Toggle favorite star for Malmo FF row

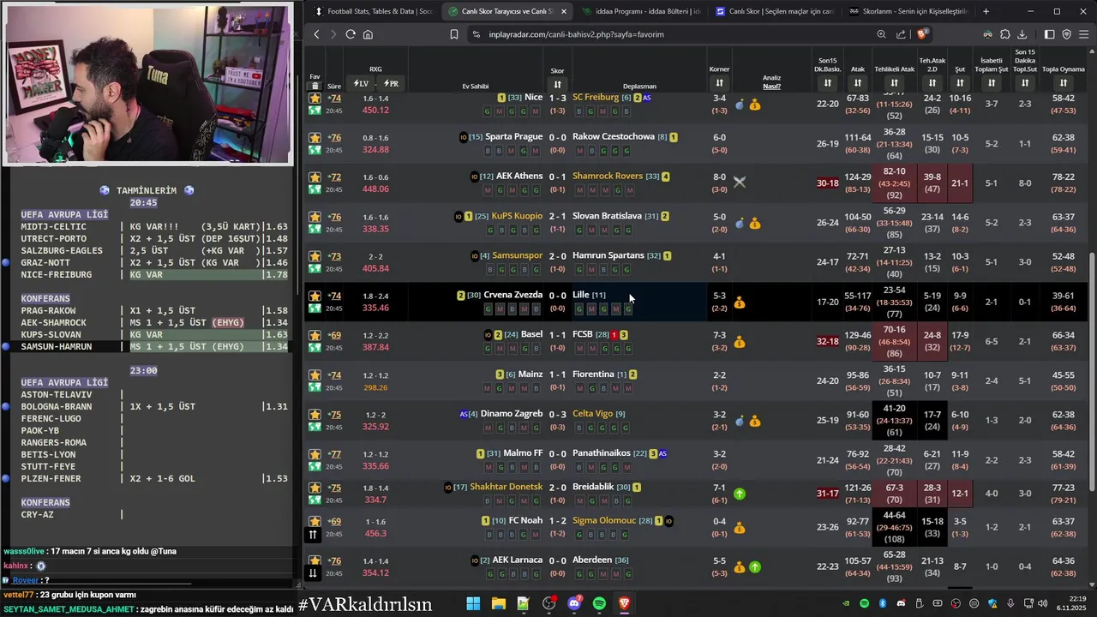point(315,454)
